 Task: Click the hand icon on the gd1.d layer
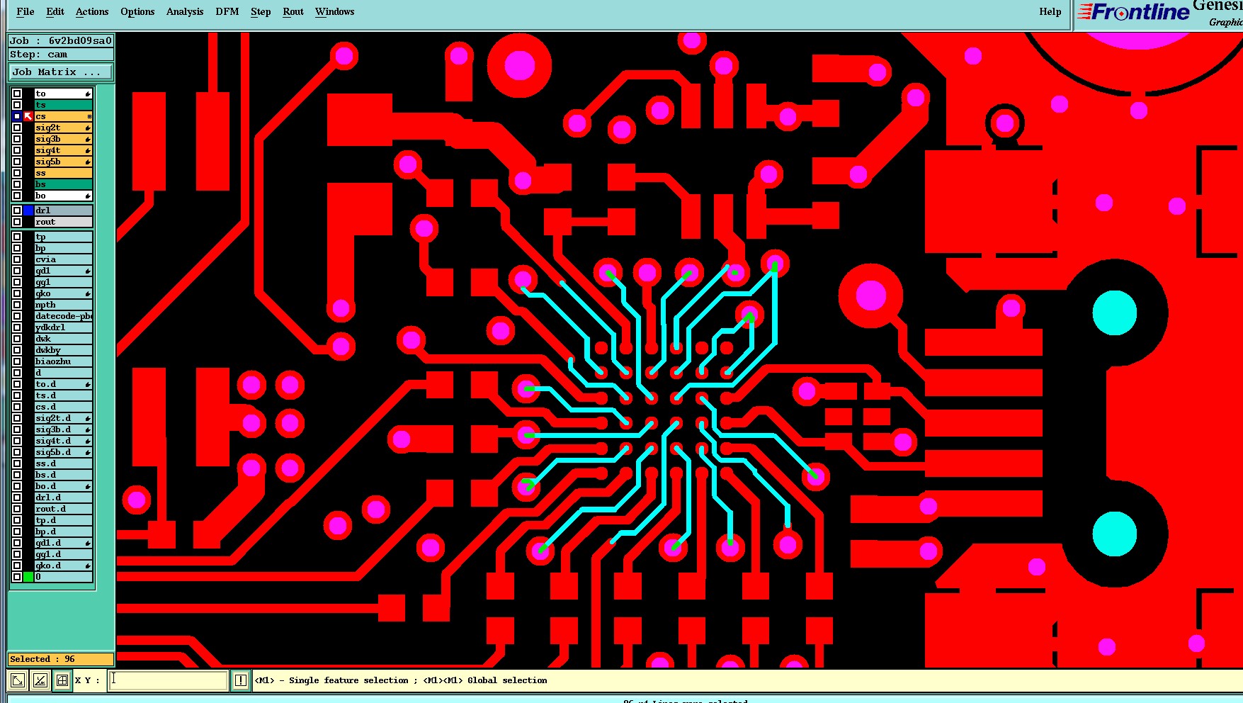88,543
